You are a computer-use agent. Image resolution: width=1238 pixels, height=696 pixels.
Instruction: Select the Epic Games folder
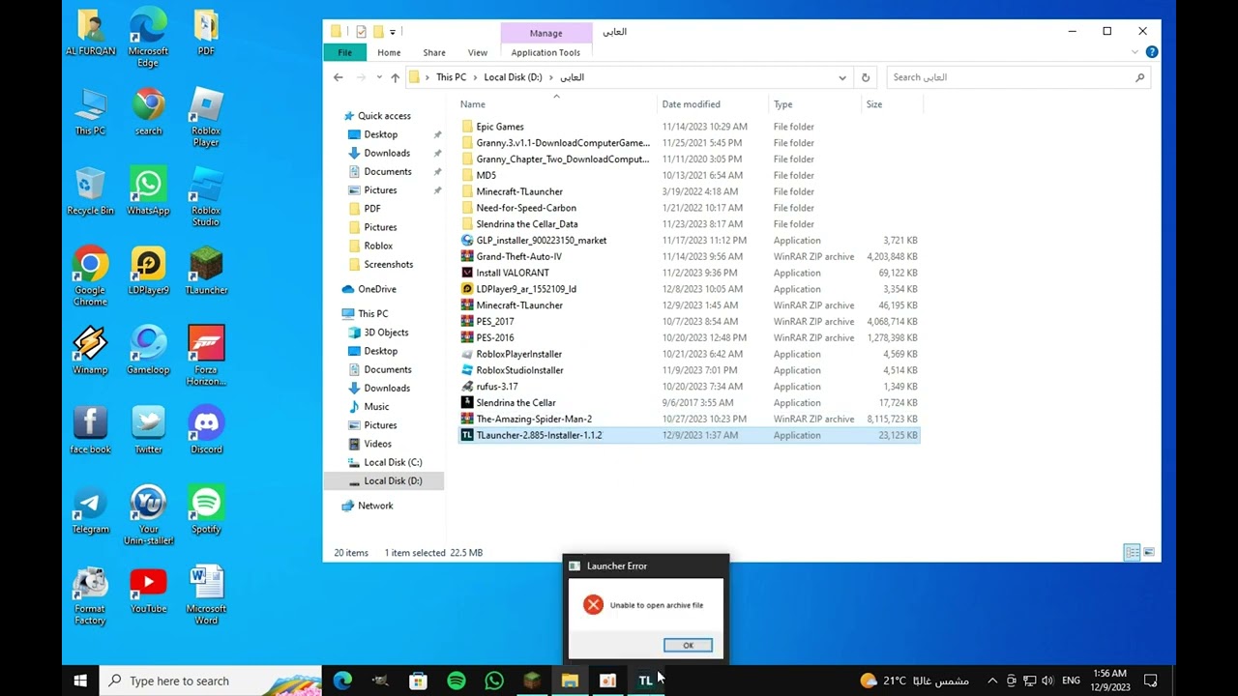coord(500,127)
